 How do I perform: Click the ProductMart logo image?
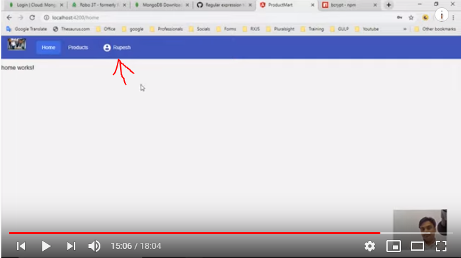coord(17,44)
